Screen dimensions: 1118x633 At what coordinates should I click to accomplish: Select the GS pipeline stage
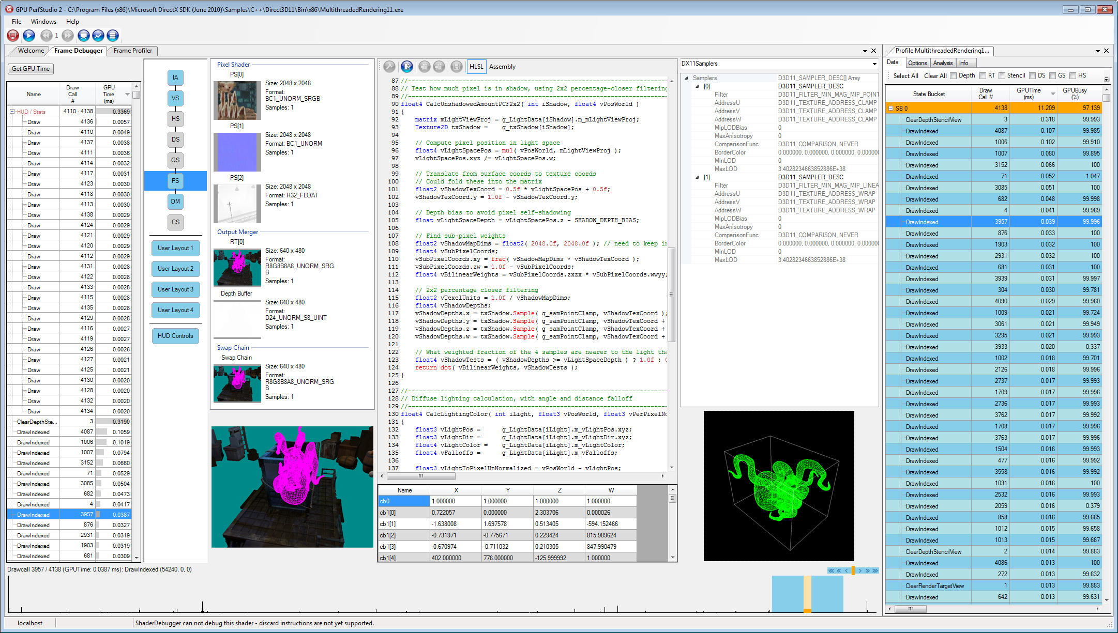pyautogui.click(x=175, y=160)
